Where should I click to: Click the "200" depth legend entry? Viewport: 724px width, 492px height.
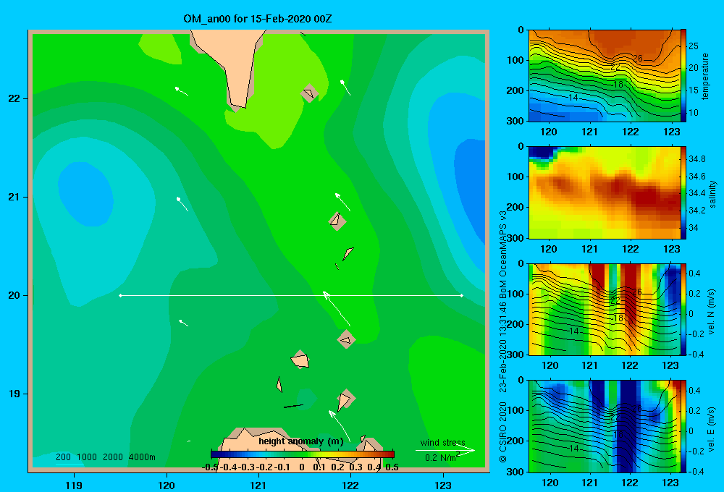(x=63, y=457)
